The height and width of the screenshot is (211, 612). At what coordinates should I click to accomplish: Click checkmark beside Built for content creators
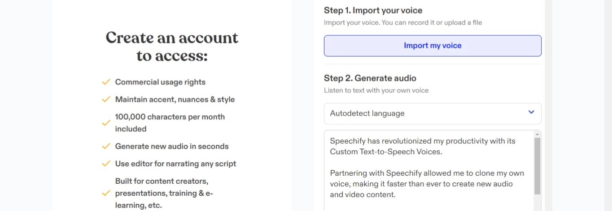[106, 194]
